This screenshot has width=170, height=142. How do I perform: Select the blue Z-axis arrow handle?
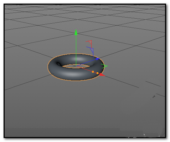(98, 59)
